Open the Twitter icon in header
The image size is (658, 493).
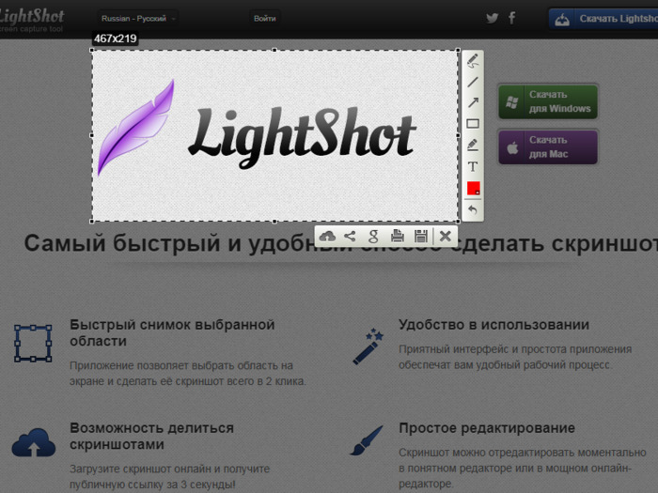point(492,18)
